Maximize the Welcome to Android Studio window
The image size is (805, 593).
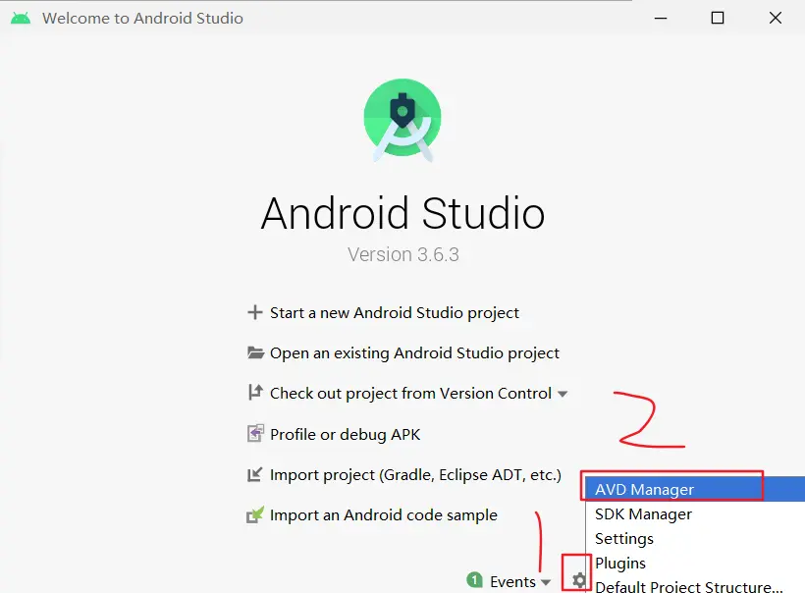(x=718, y=18)
